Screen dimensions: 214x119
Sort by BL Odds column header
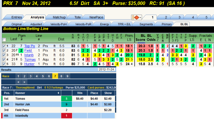tap(151, 38)
